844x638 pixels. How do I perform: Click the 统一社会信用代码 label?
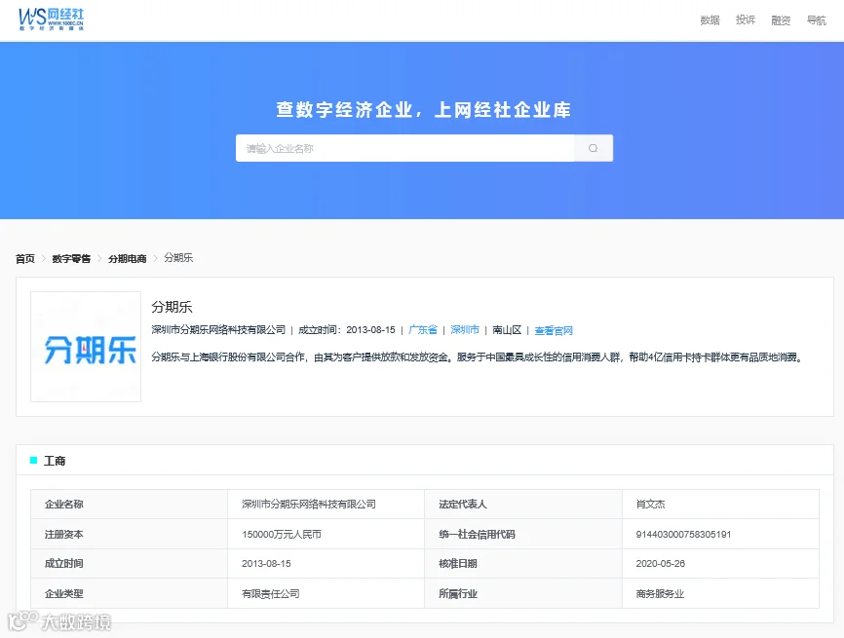point(477,534)
